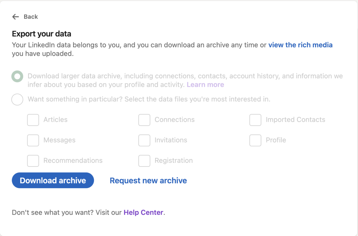
Task: Enable the Invitations checkbox
Action: 144,140
